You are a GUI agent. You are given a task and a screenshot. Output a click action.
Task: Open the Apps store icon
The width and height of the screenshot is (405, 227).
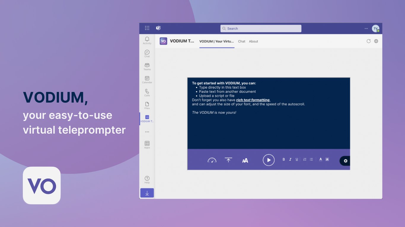[147, 145]
